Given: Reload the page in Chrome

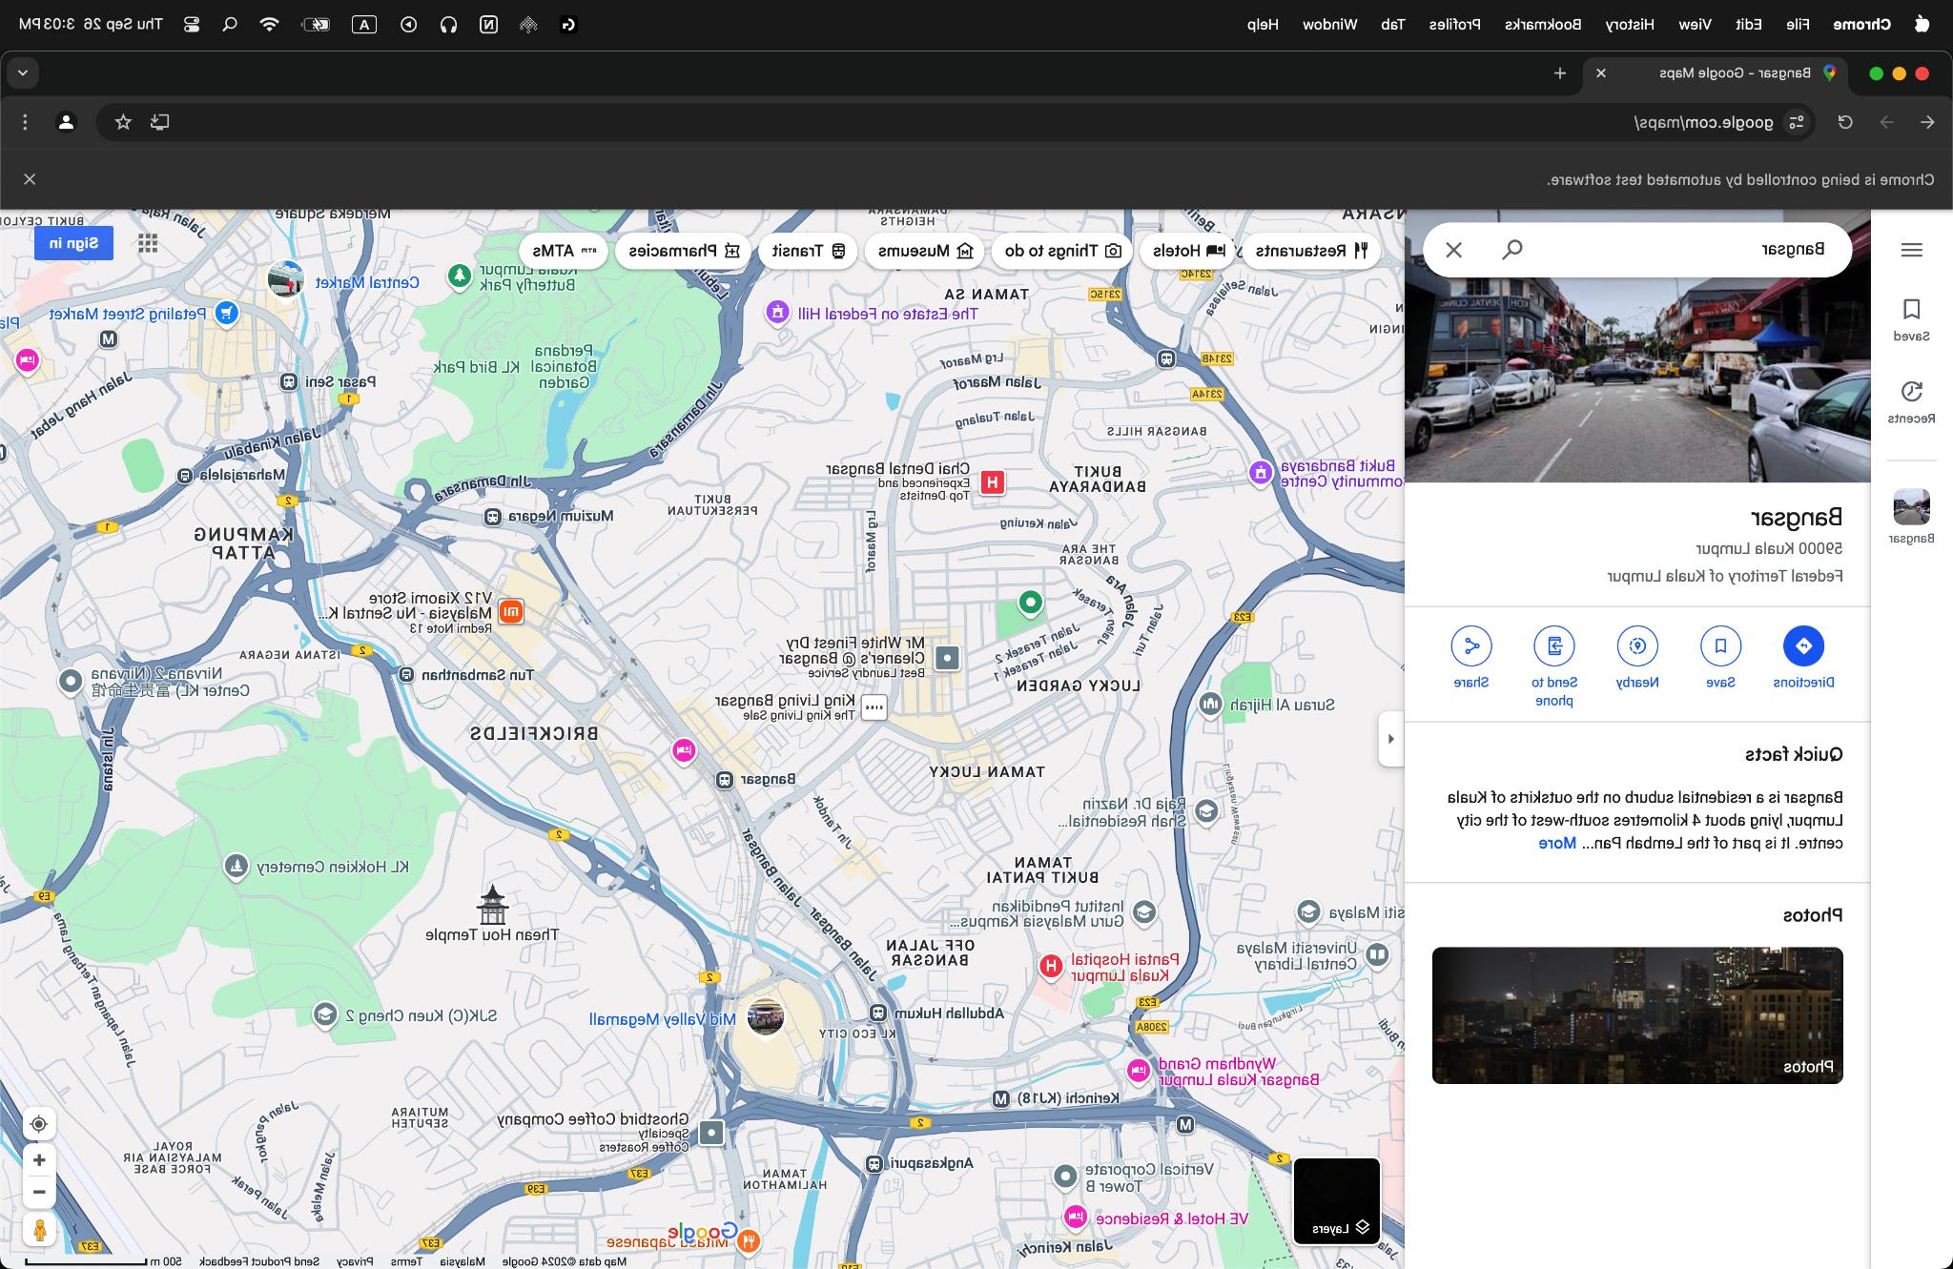Looking at the screenshot, I should (1845, 122).
